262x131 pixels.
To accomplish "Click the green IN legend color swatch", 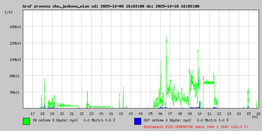I will (x=27, y=121).
